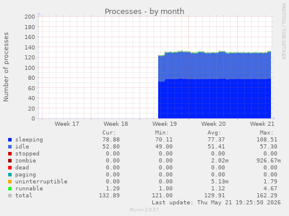Click runnable minimum value 1.00
289x216 pixels.
tap(166, 189)
